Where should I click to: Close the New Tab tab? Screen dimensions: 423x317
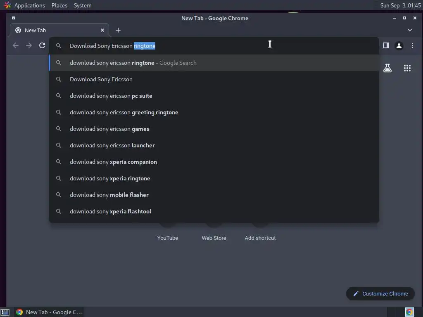102,30
